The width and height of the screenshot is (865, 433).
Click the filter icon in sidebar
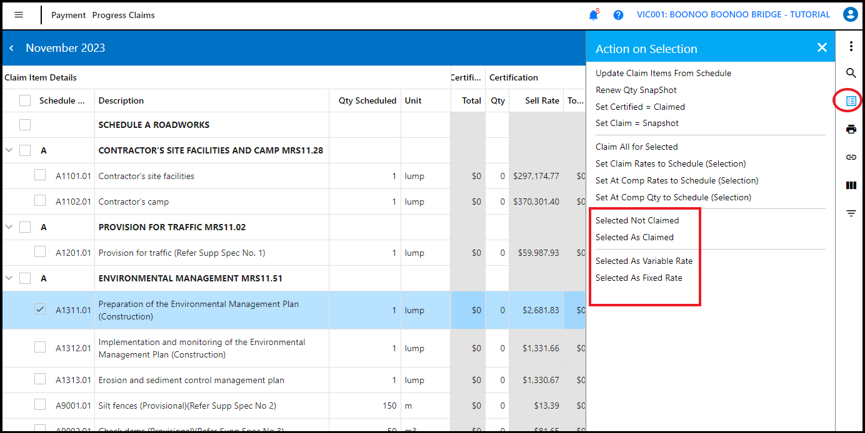point(851,213)
